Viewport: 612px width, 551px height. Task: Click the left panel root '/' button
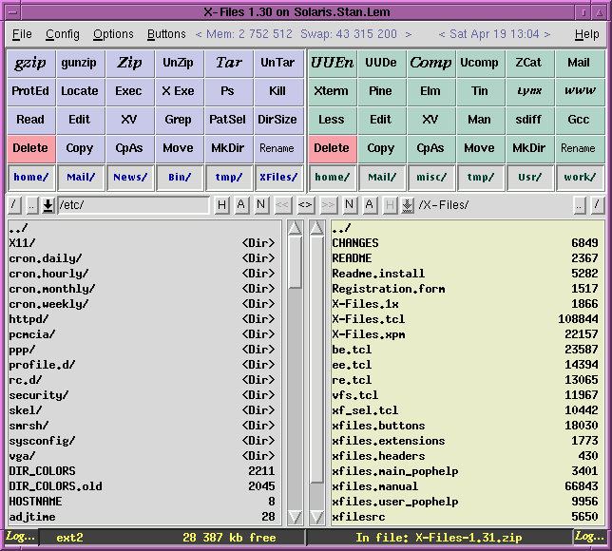tap(13, 204)
